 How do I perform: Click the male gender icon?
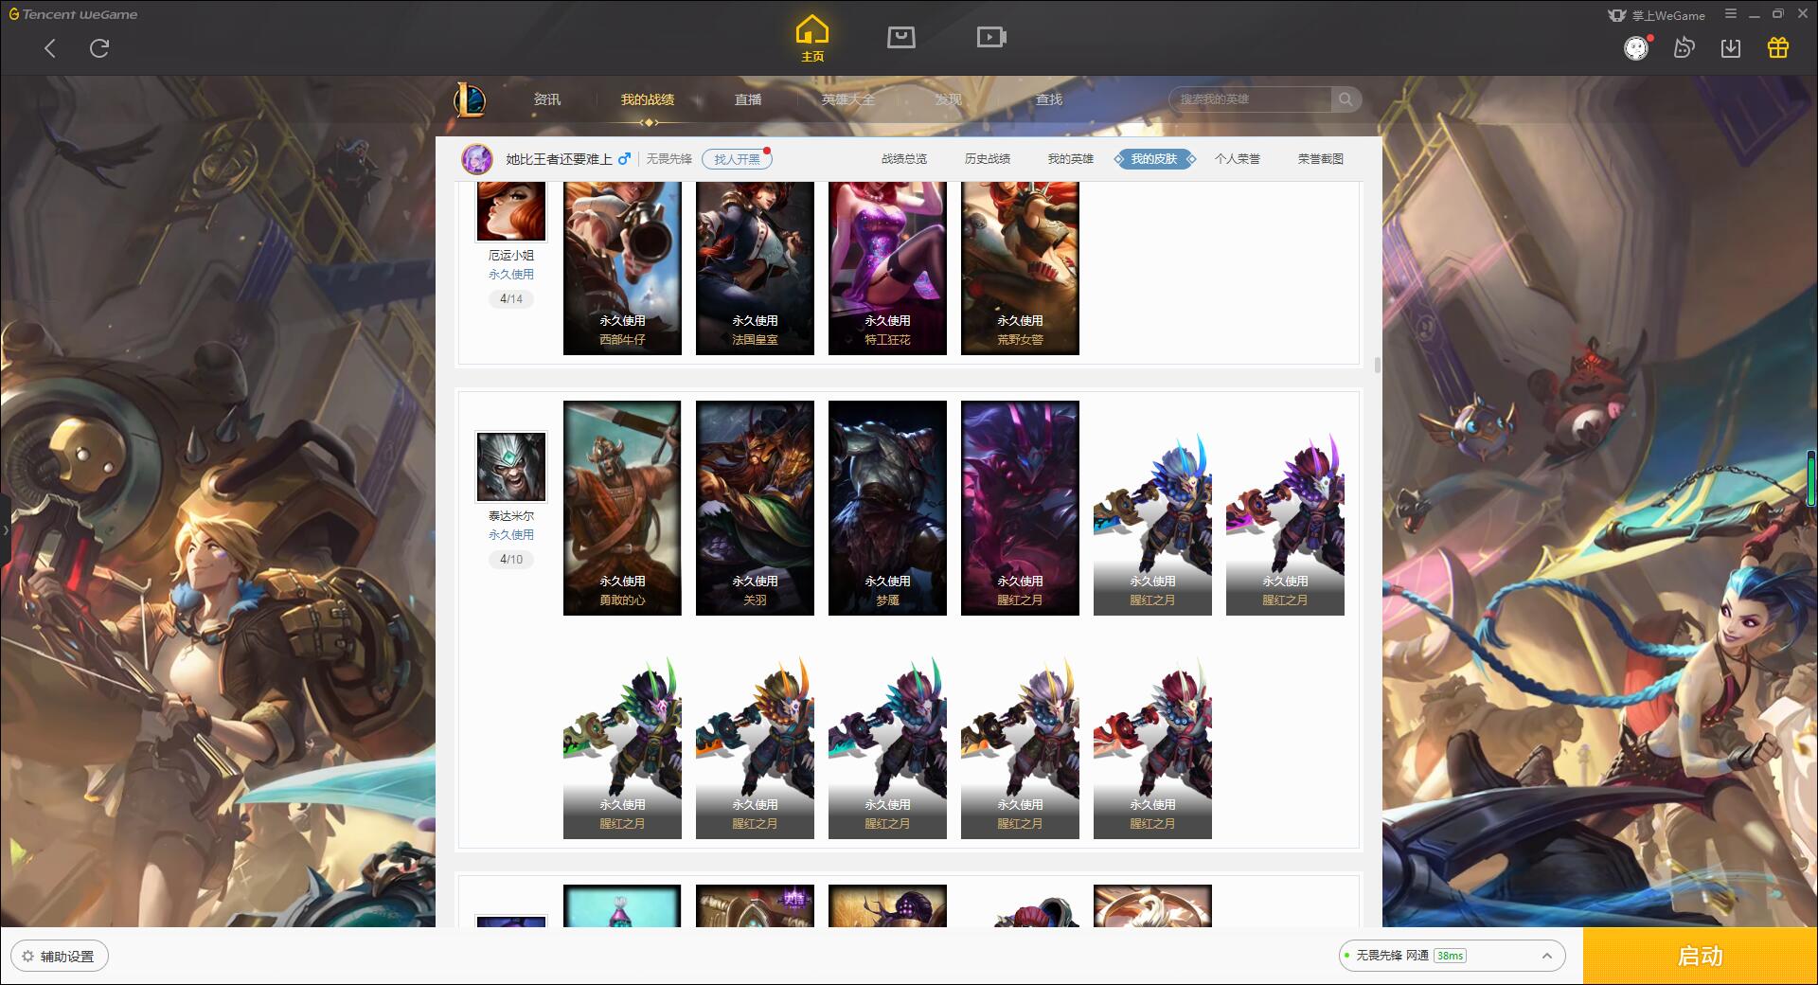coord(624,159)
